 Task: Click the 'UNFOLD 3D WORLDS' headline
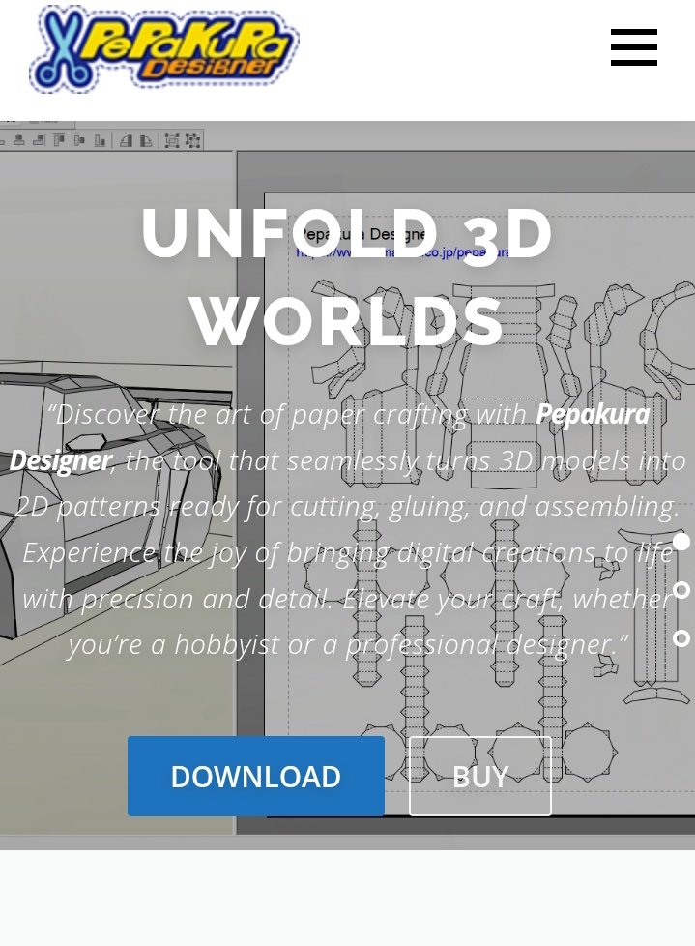(347, 277)
